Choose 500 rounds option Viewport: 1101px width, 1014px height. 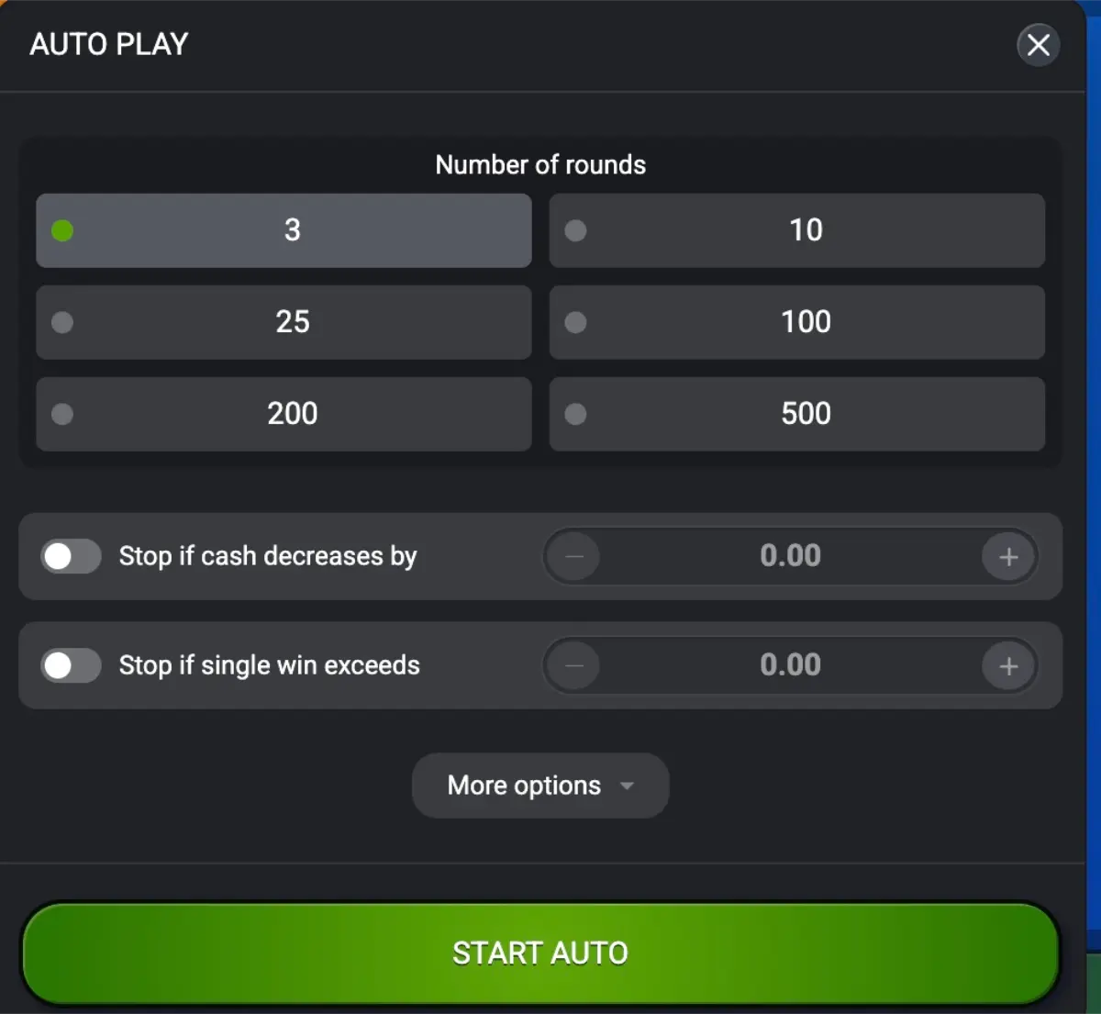click(796, 414)
